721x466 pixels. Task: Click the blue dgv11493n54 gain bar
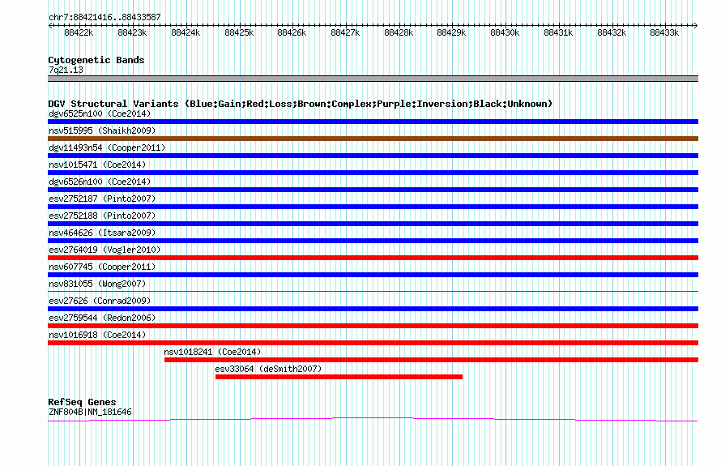pos(373,156)
